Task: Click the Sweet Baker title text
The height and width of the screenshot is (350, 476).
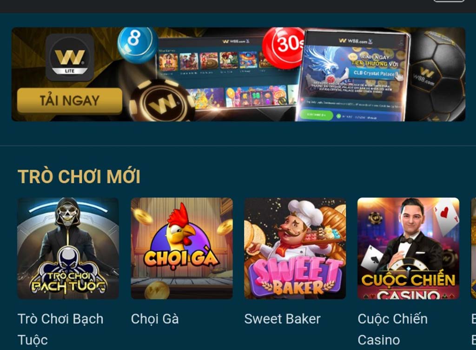Action: [282, 319]
